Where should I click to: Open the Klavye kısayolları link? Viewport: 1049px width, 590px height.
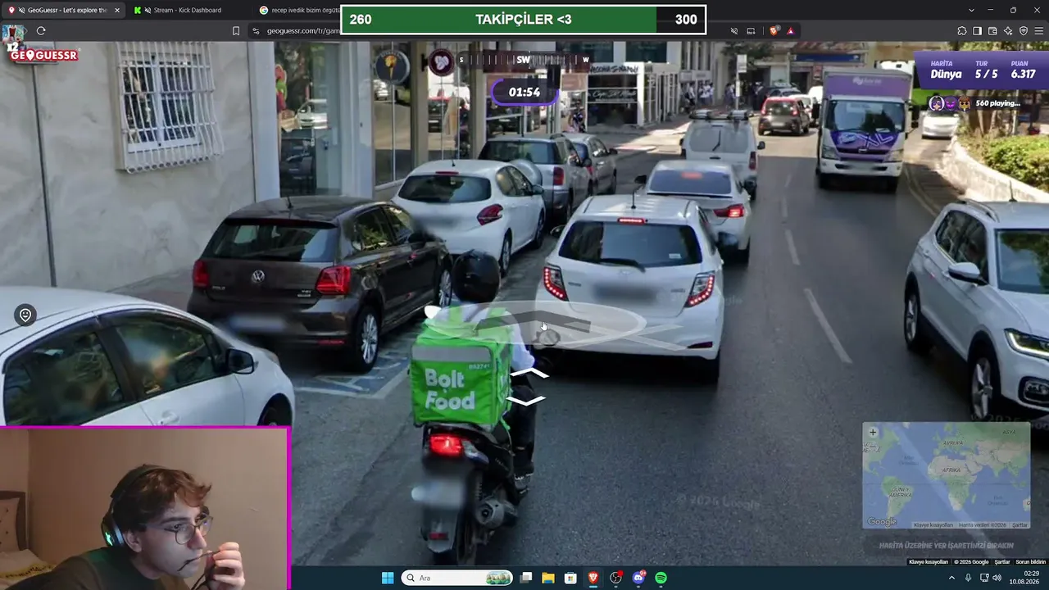tap(929, 562)
